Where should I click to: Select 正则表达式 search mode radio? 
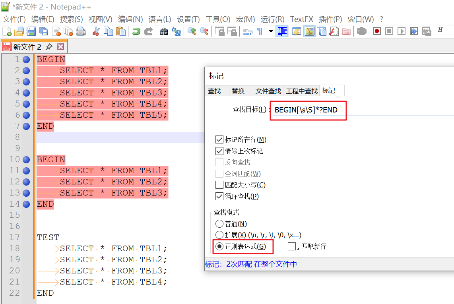pyautogui.click(x=219, y=246)
